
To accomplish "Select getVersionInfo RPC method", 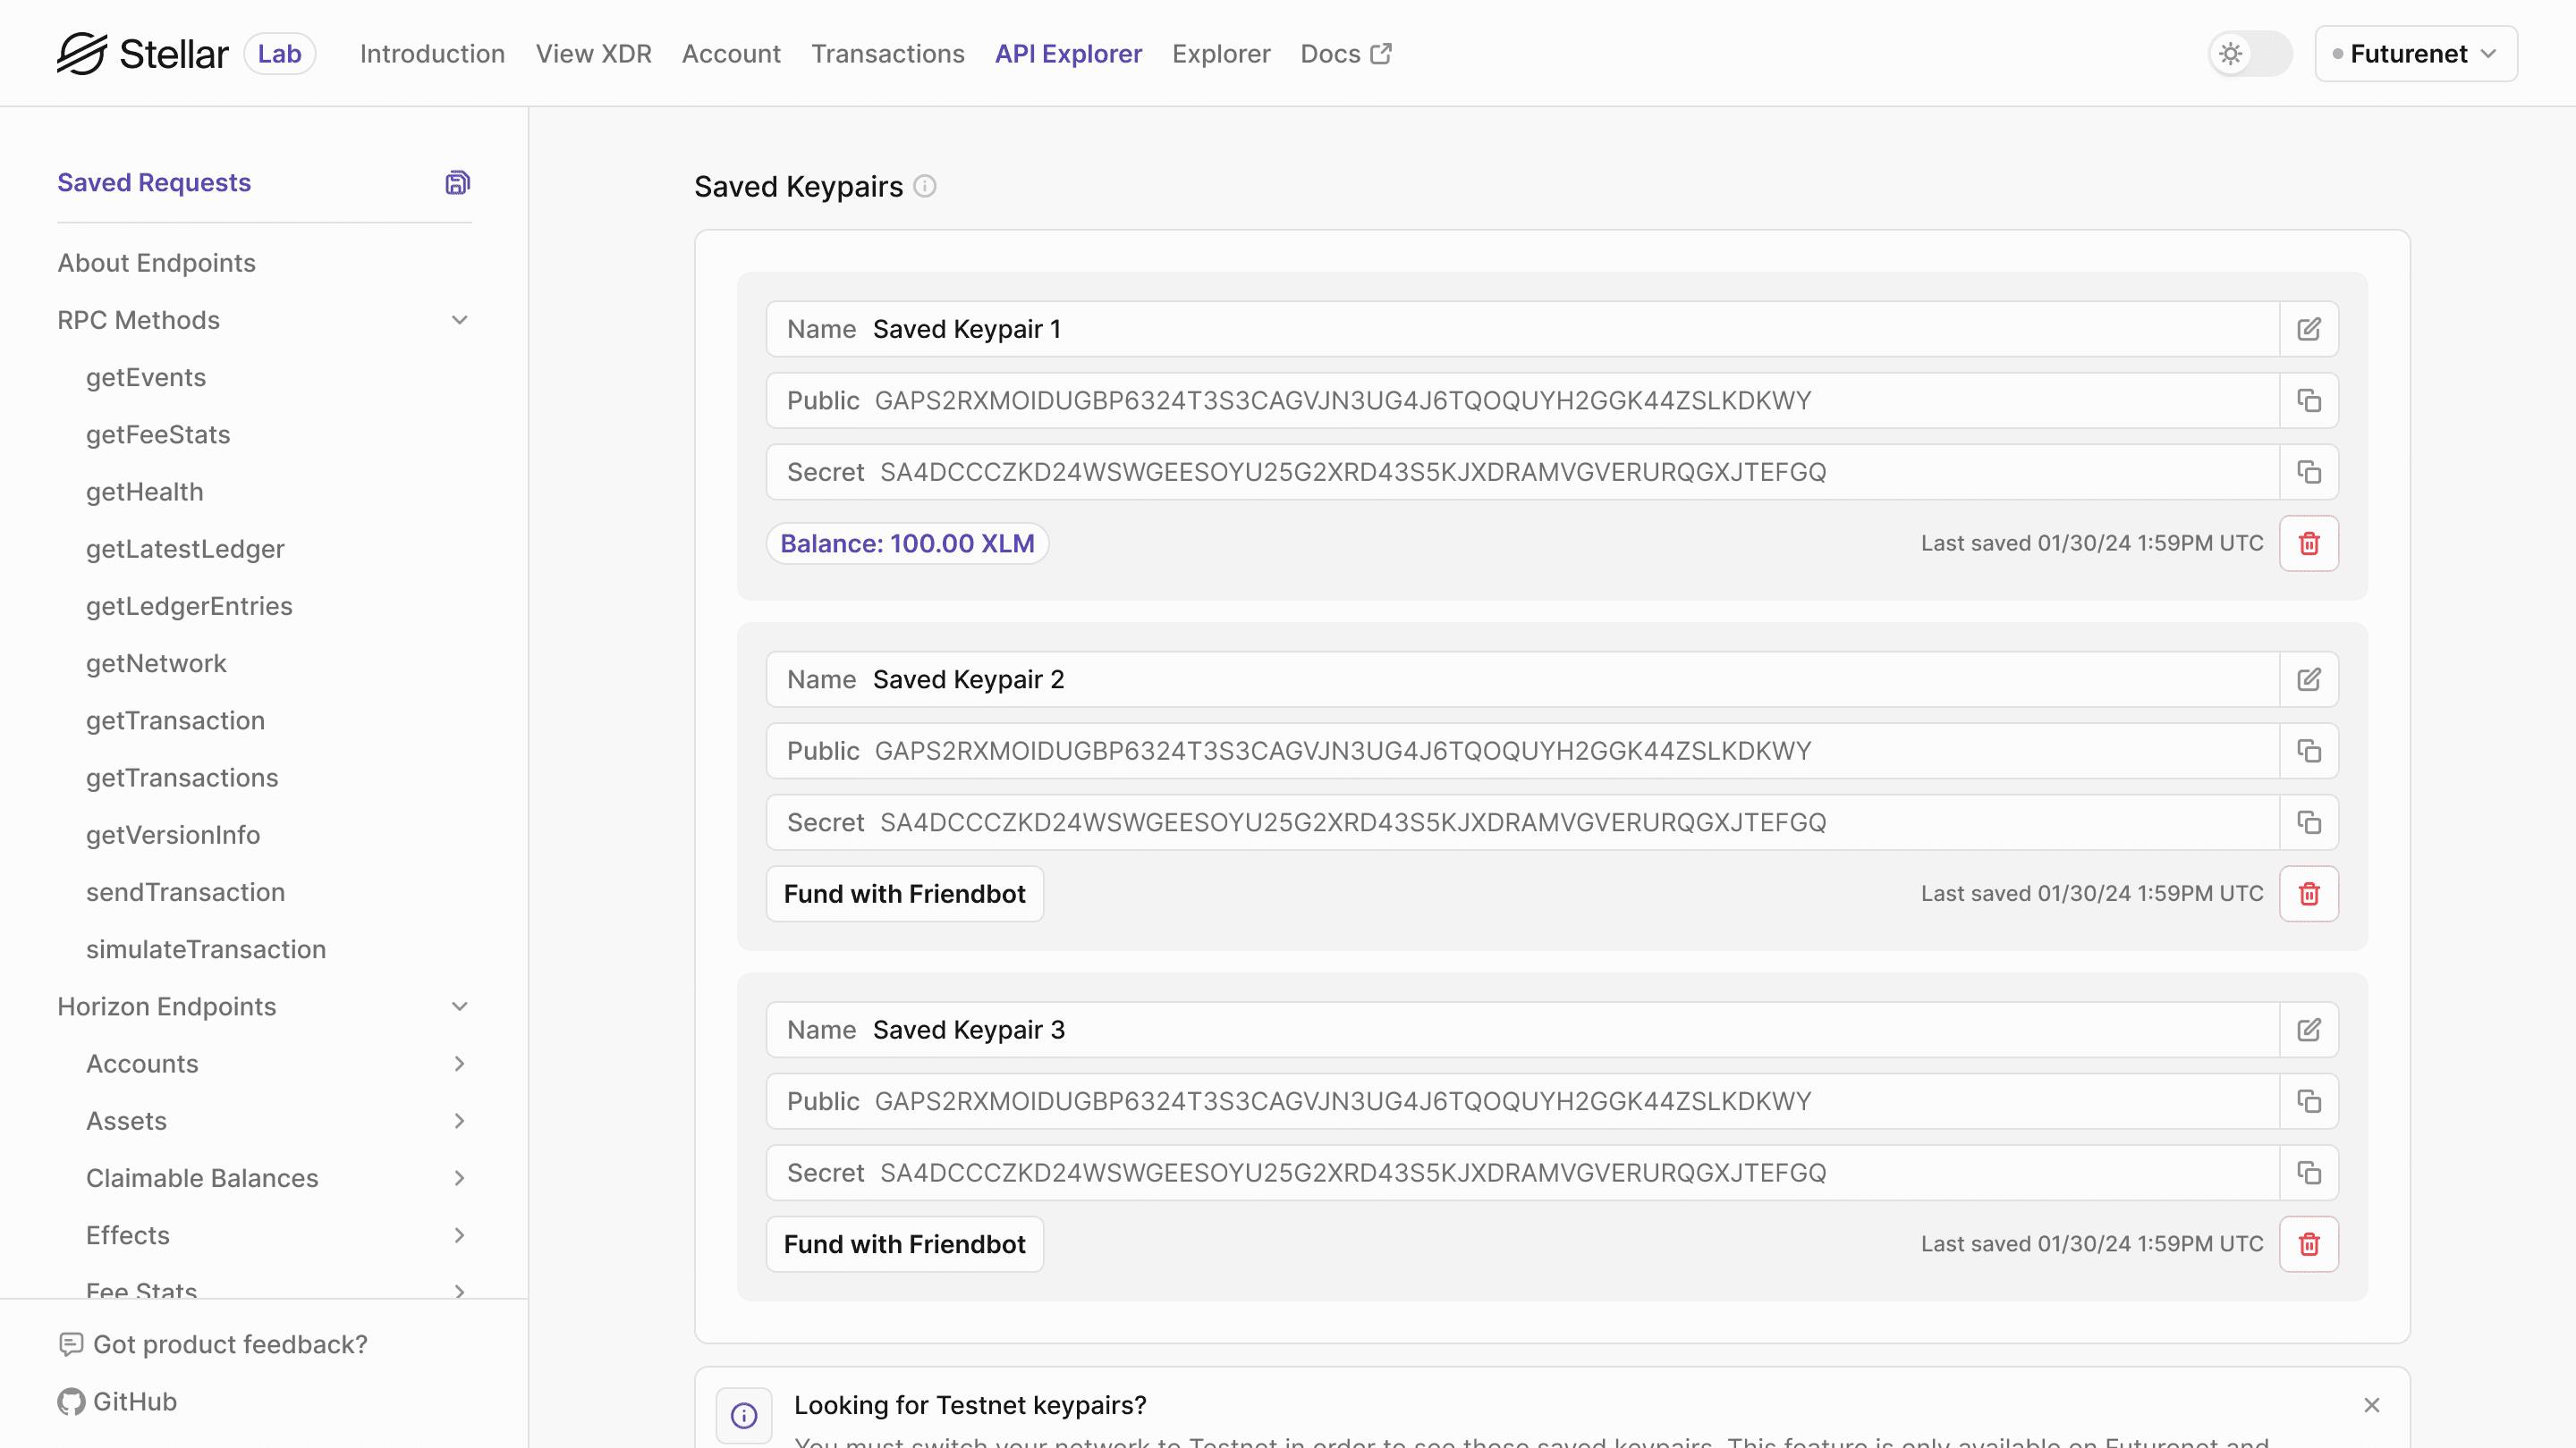I will (173, 836).
